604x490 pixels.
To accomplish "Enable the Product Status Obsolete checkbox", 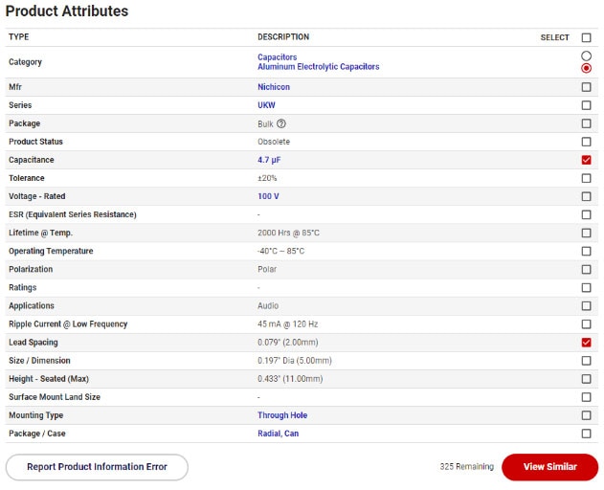I will [x=586, y=142].
